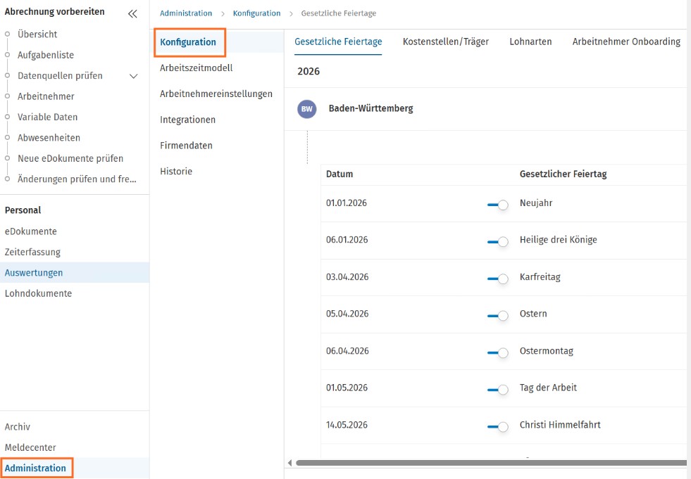Image resolution: width=691 pixels, height=479 pixels.
Task: Switch to the Kostenstellen/Träger tab
Action: pos(446,41)
